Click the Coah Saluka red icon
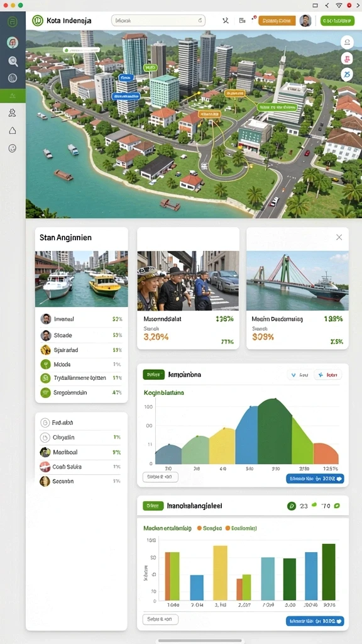This screenshot has width=362, height=644. 45,467
